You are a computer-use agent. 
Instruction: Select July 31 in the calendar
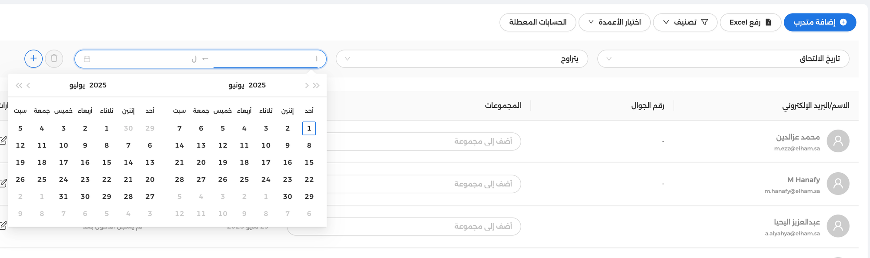[64, 196]
